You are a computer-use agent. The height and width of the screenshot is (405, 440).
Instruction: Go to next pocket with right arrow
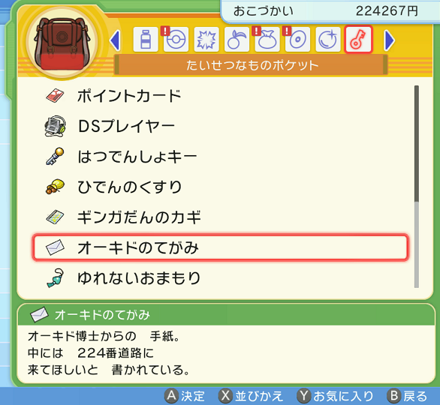click(x=389, y=40)
